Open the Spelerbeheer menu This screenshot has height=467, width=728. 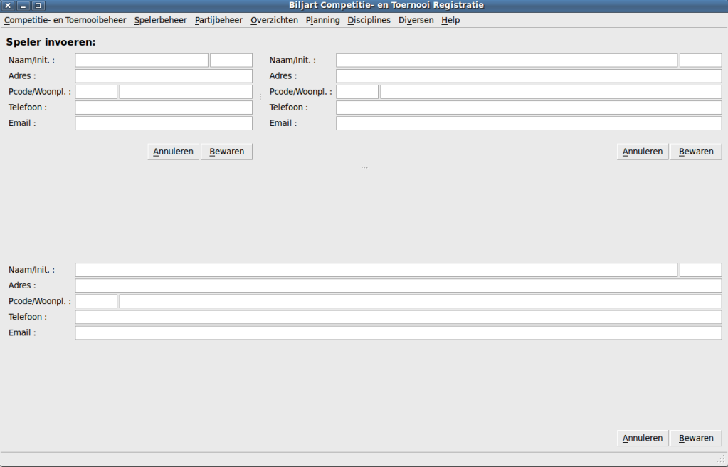[160, 20]
